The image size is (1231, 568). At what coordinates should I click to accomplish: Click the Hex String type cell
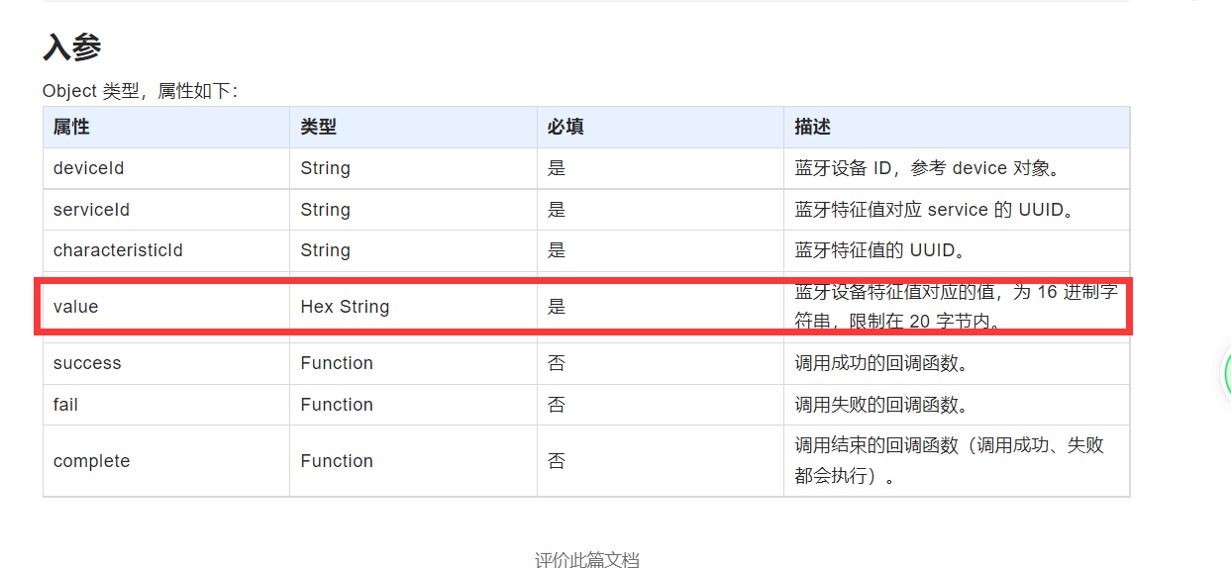click(413, 307)
